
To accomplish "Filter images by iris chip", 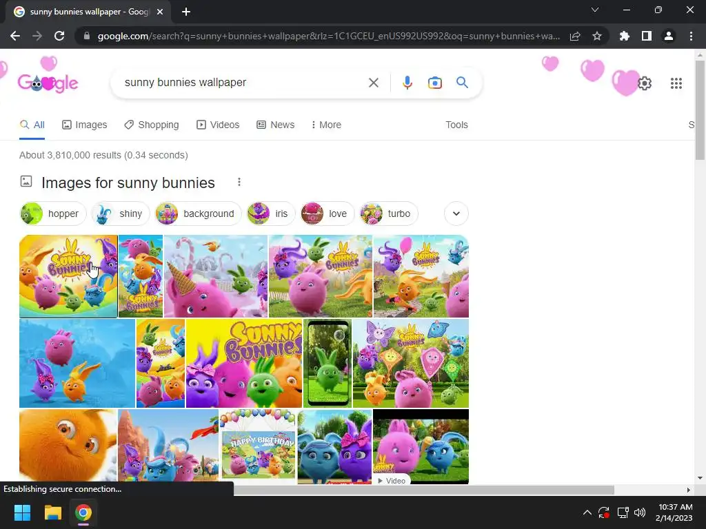I will [x=270, y=214].
